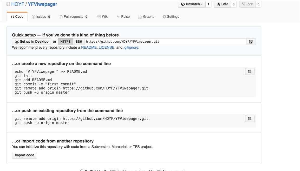Image resolution: width=300 pixels, height=171 pixels.
Task: Copy the push existing repository commands
Action: 250,119
